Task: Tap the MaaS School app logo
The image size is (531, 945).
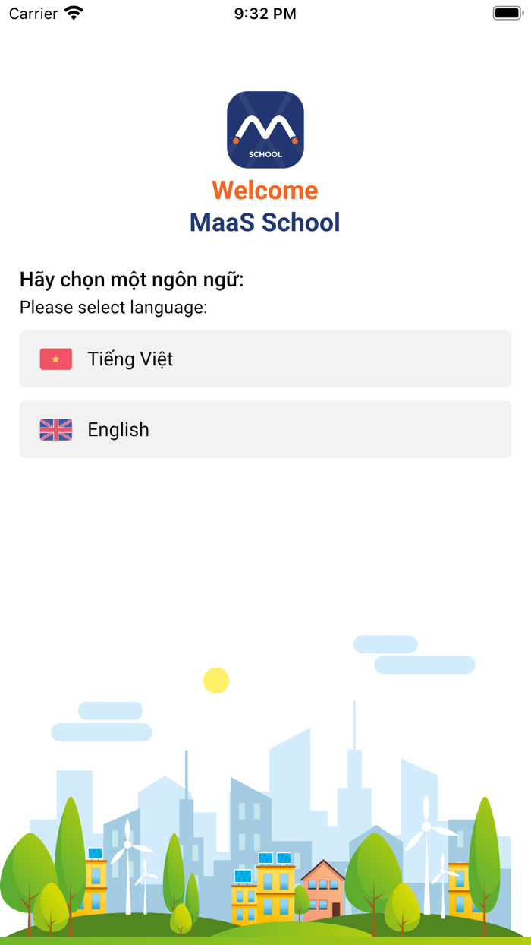Action: tap(265, 129)
